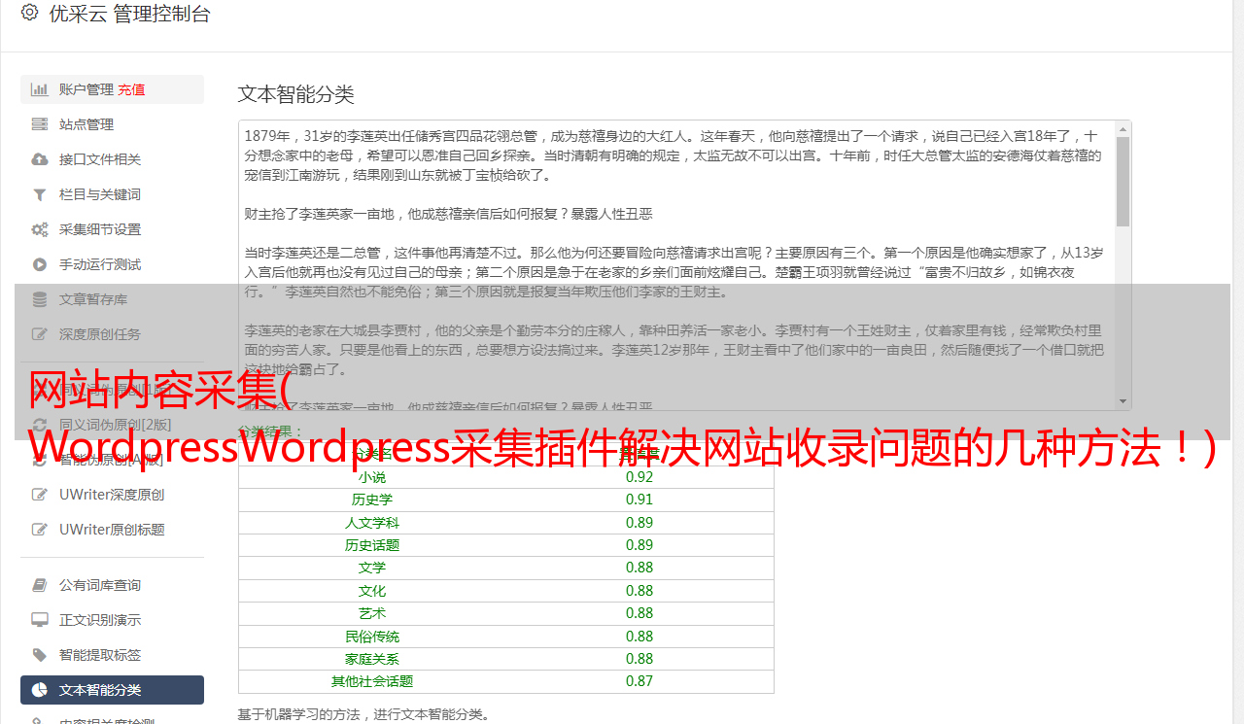
Task: Select the 其他社会话题 category cell
Action: [x=372, y=681]
